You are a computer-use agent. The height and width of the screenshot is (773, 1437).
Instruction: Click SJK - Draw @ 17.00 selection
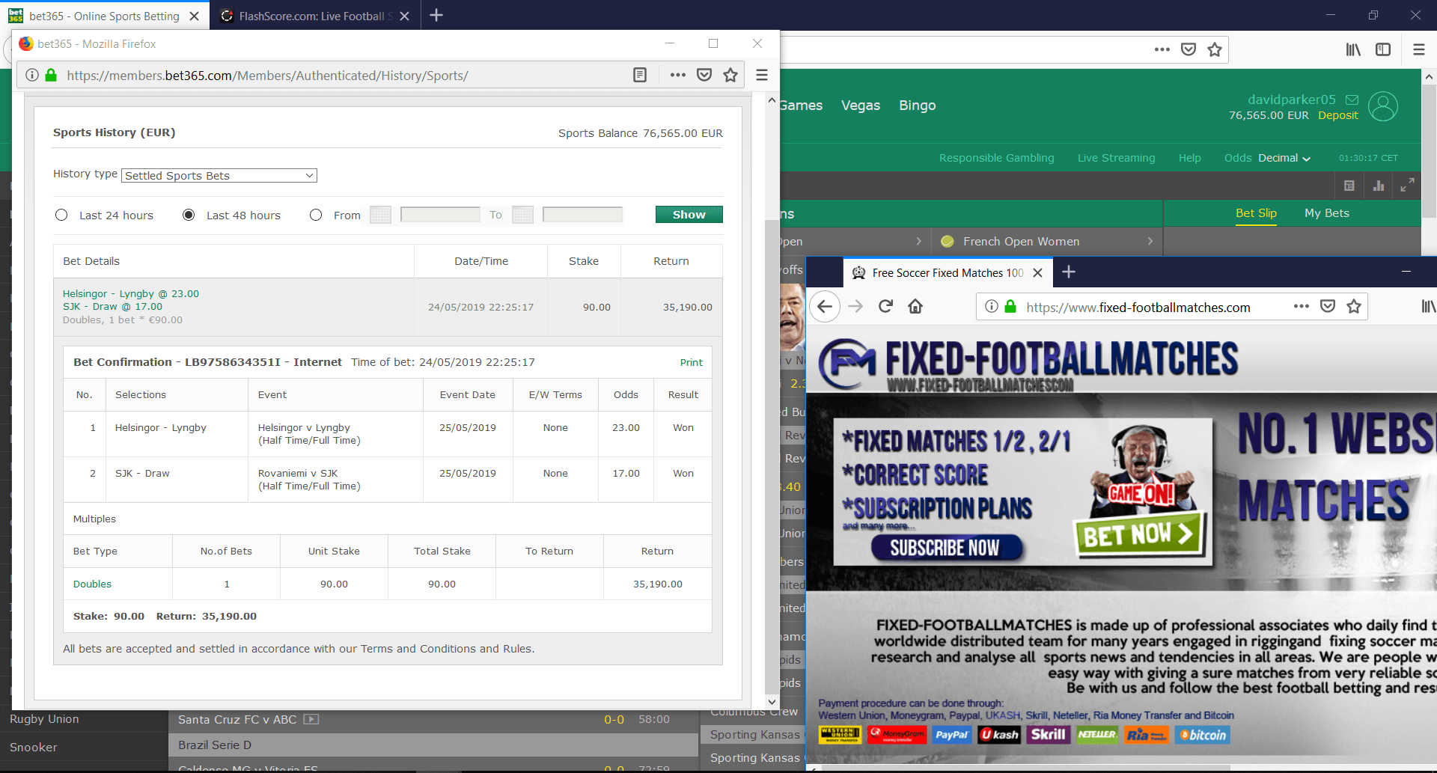click(112, 307)
